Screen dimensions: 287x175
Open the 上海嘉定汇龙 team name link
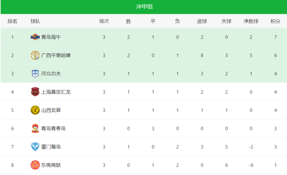tap(56, 92)
